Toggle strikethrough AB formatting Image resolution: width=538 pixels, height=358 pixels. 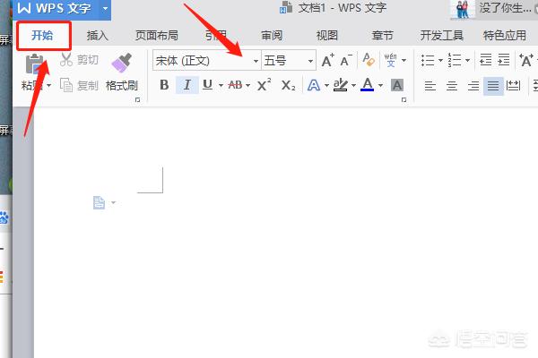click(x=235, y=85)
